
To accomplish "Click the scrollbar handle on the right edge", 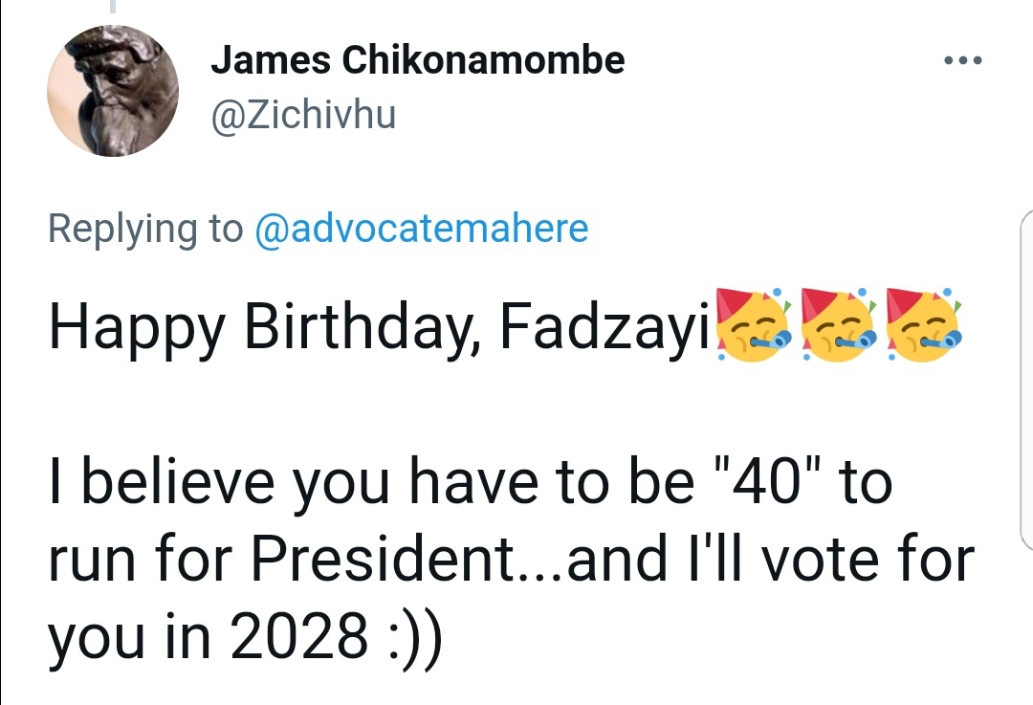I will [x=1027, y=383].
